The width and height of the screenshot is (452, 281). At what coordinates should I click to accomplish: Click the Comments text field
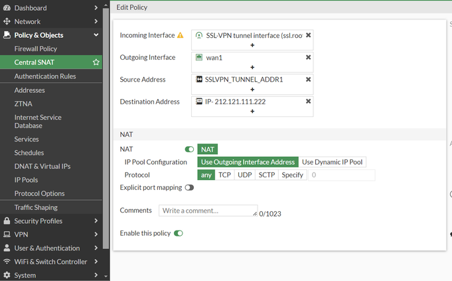click(208, 211)
